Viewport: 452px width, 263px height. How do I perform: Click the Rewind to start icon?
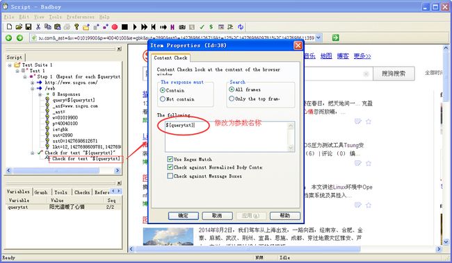(154, 27)
